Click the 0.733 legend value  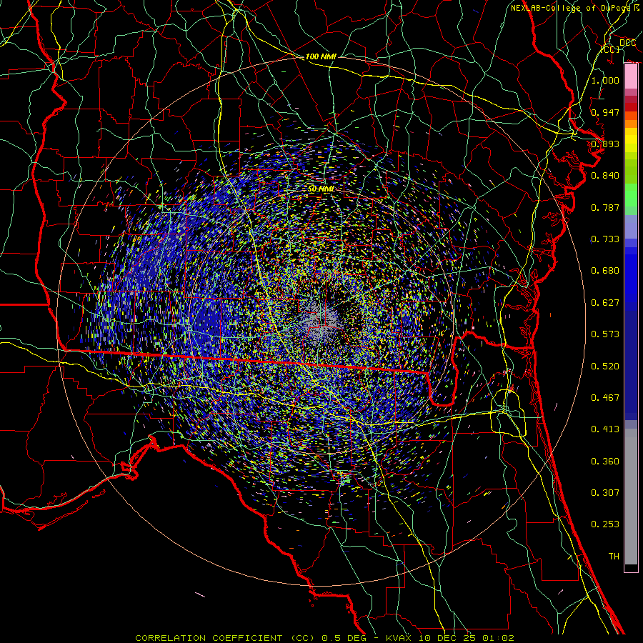[x=605, y=239]
